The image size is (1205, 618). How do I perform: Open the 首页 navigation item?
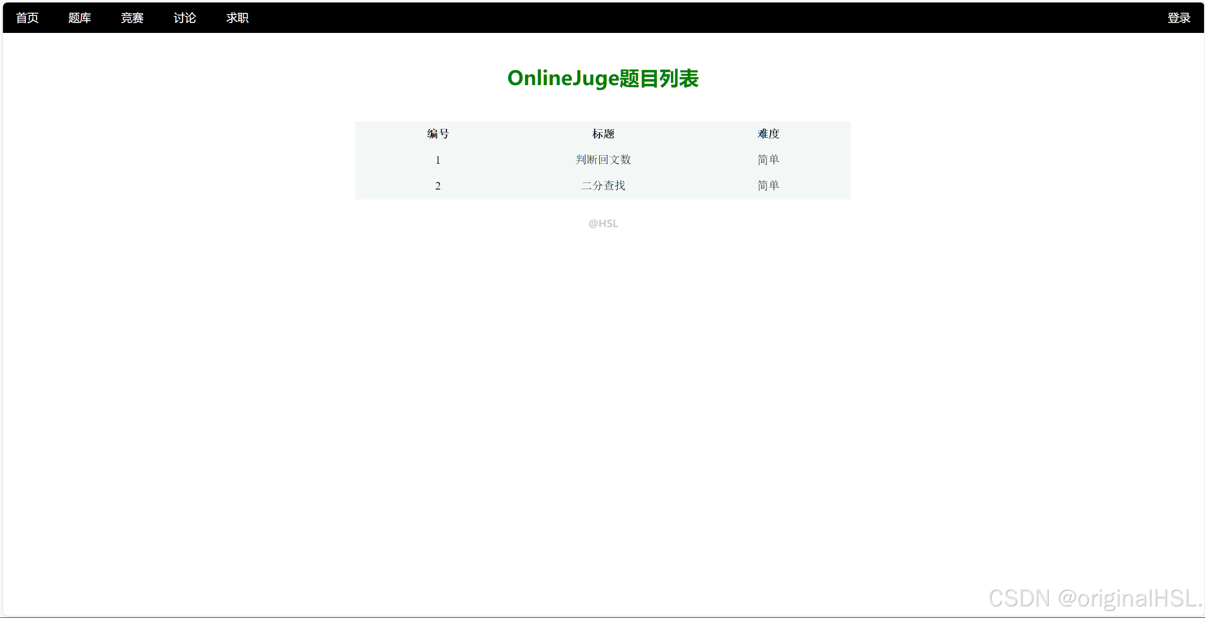point(27,18)
